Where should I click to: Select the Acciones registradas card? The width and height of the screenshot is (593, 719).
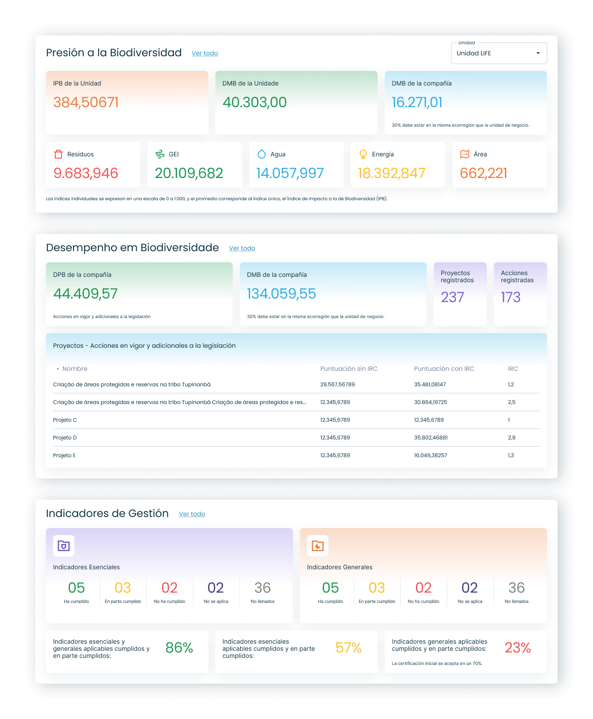(520, 294)
